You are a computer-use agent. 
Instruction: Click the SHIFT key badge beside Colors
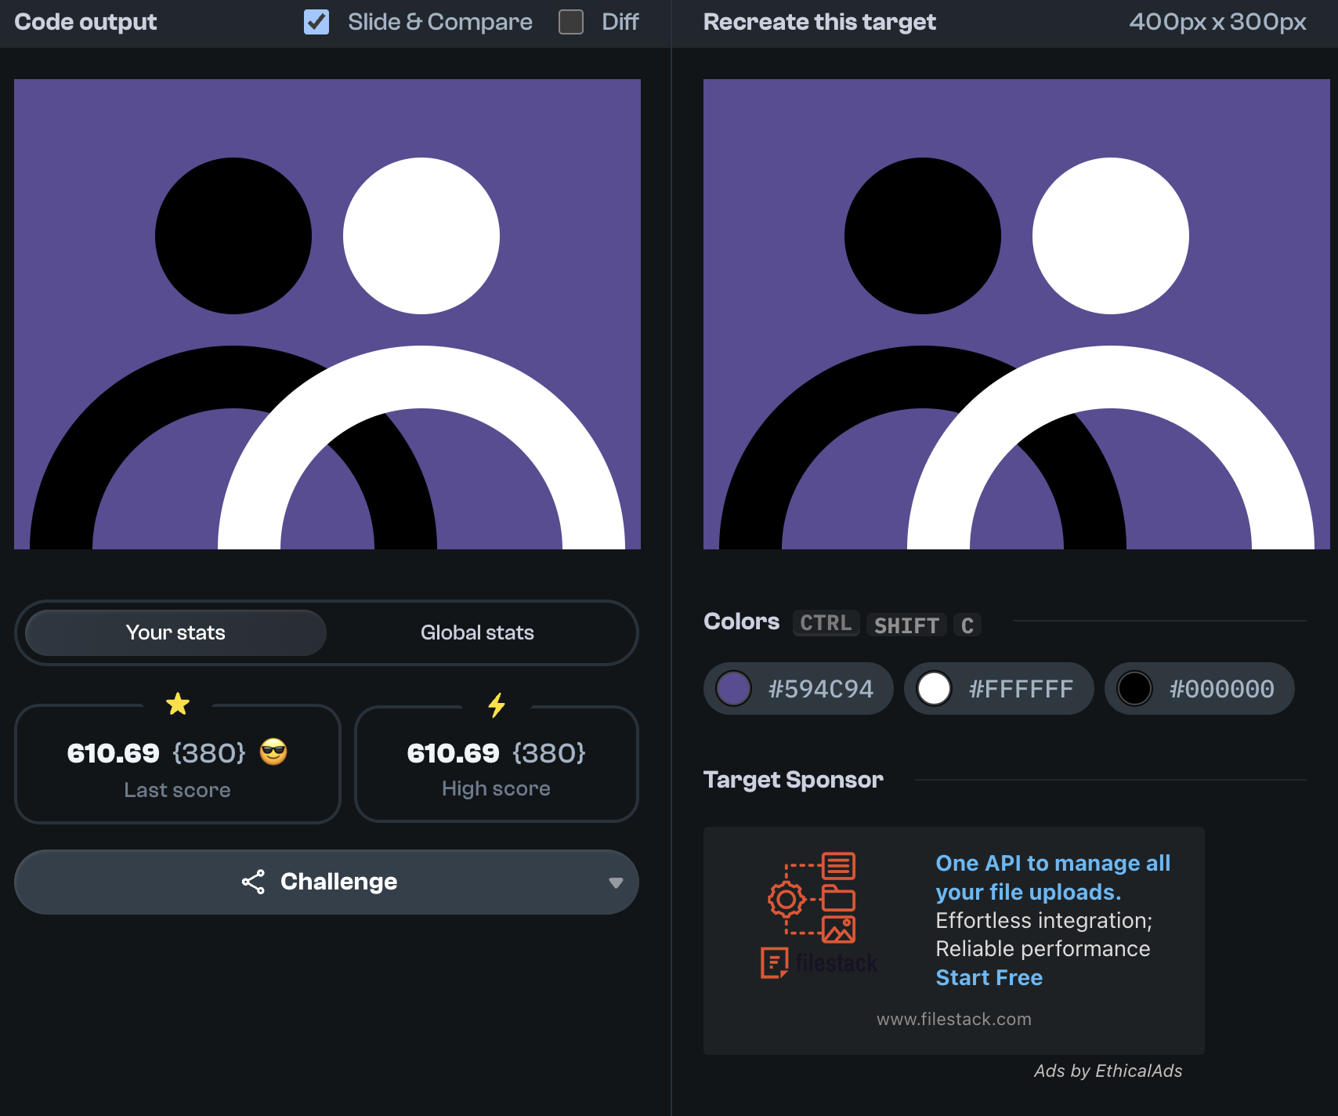point(906,625)
